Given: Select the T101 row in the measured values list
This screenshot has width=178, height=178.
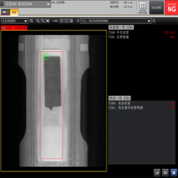Looking at the screenshot, I should point(142,37).
